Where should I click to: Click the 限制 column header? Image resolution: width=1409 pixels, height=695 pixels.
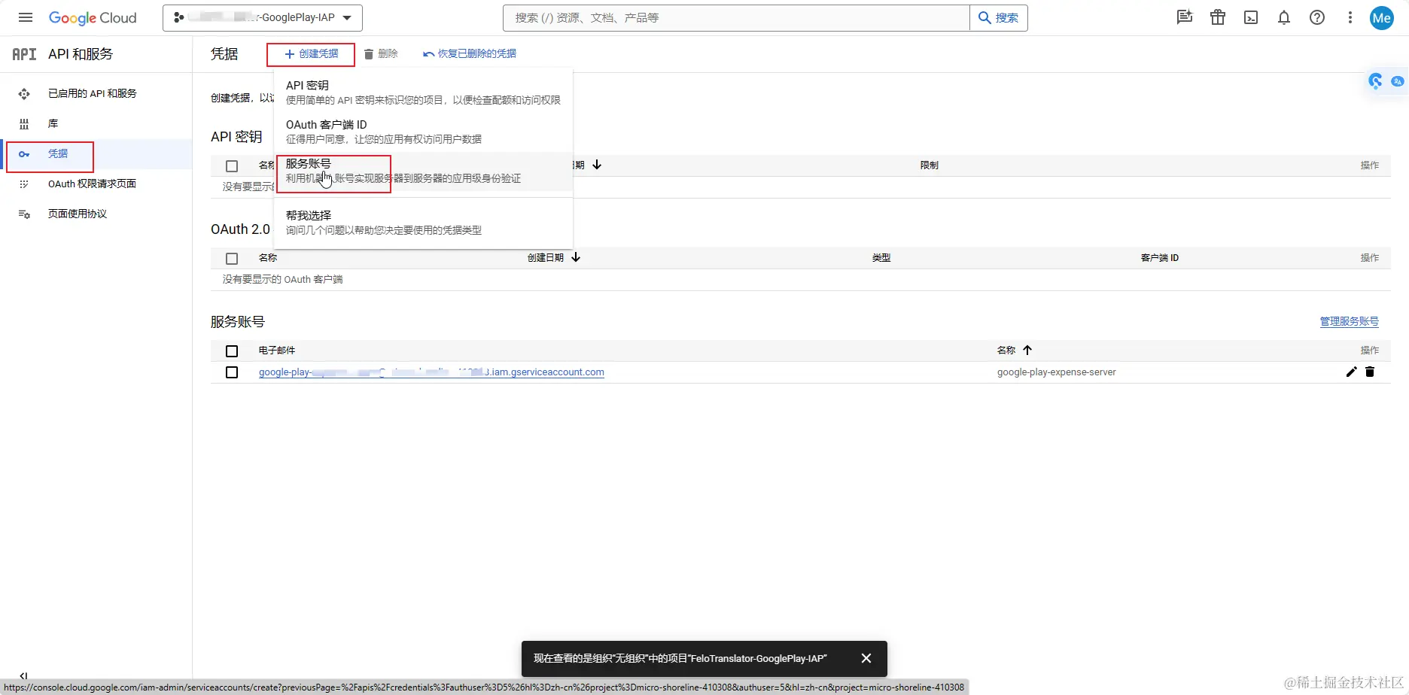pyautogui.click(x=930, y=165)
